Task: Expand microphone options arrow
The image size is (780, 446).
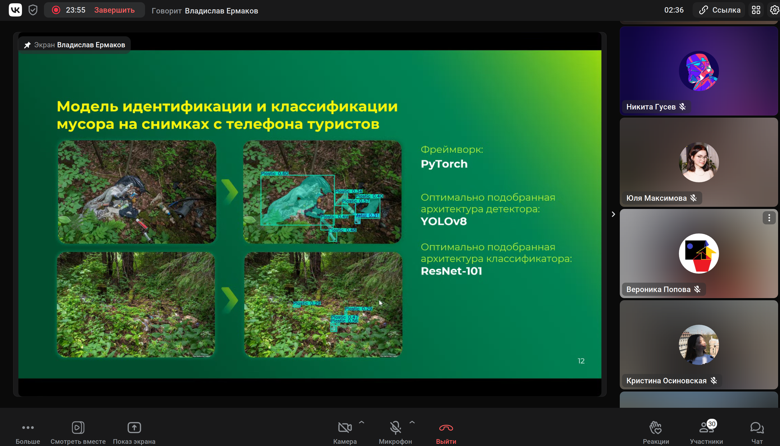Action: pos(412,422)
